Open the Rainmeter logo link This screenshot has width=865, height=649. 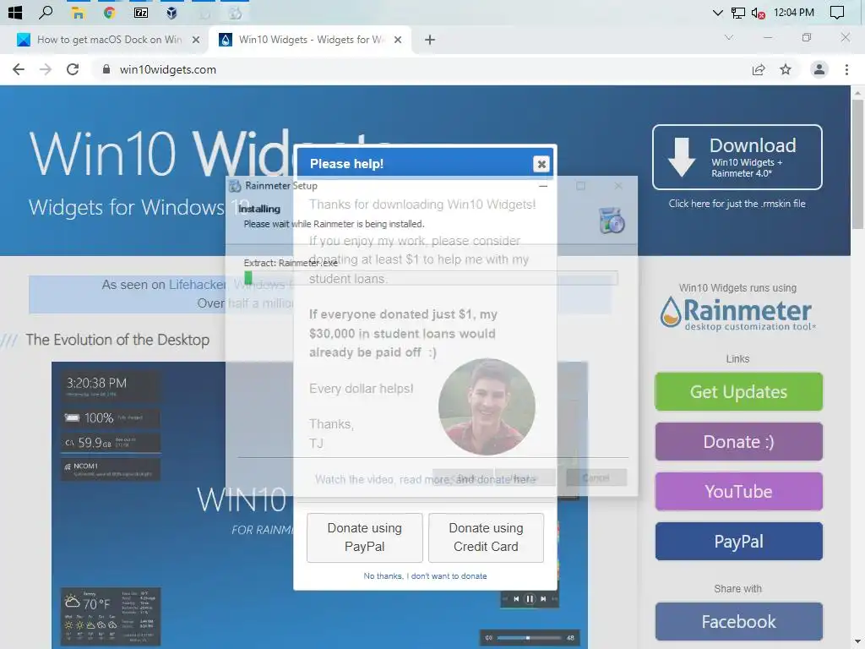coord(737,313)
